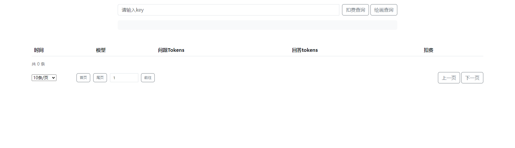515x148 pixels.
Task: Select the 时间 column header
Action: click(39, 50)
